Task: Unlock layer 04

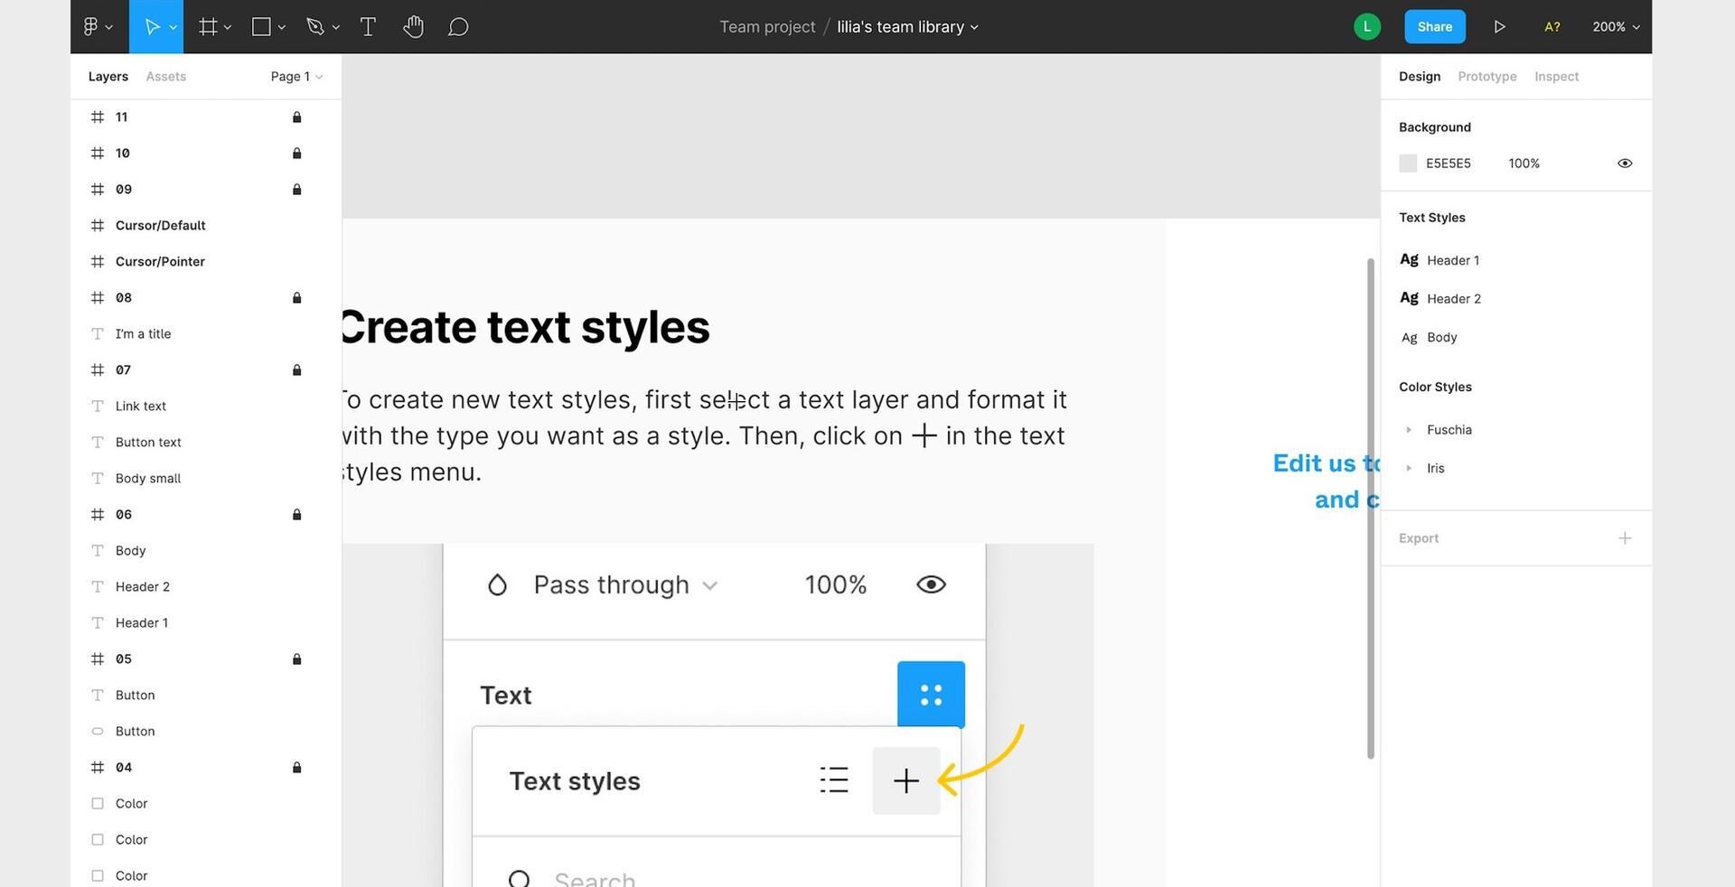Action: [296, 767]
